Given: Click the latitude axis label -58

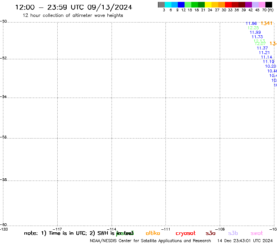Looking at the screenshot, I should [x=3, y=180].
